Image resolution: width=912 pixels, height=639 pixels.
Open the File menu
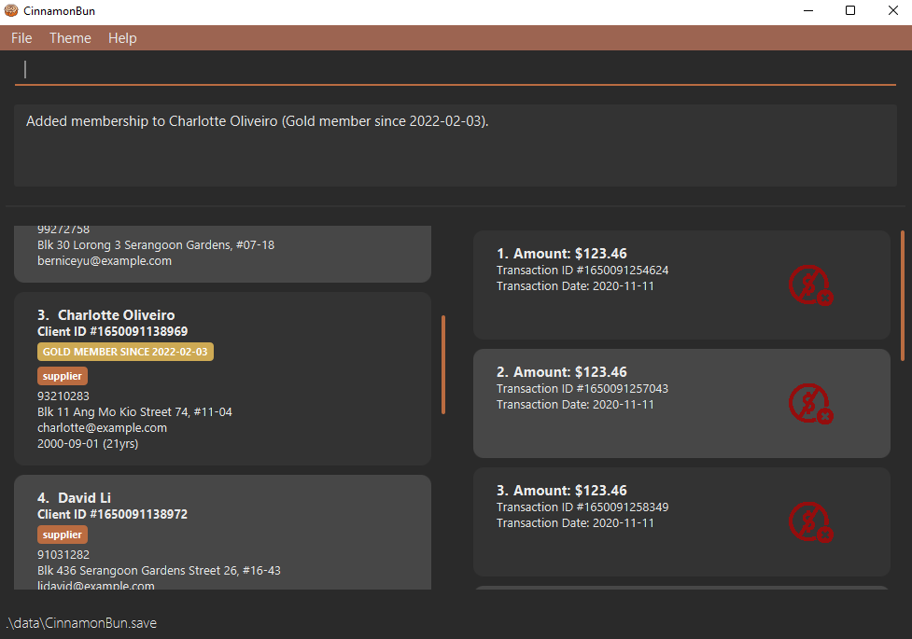click(21, 38)
